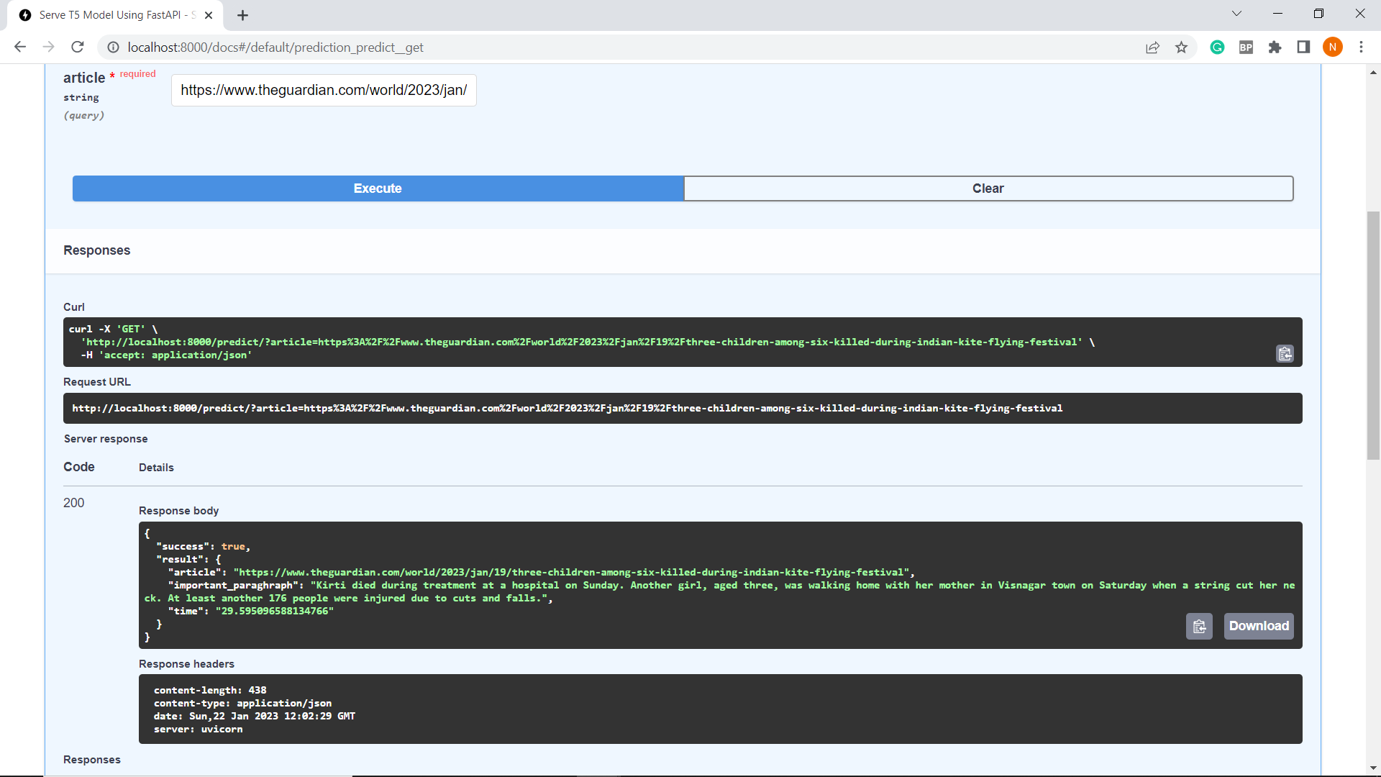Expand the tab search chevron
Screen dimensions: 1381x777
click(x=1236, y=14)
